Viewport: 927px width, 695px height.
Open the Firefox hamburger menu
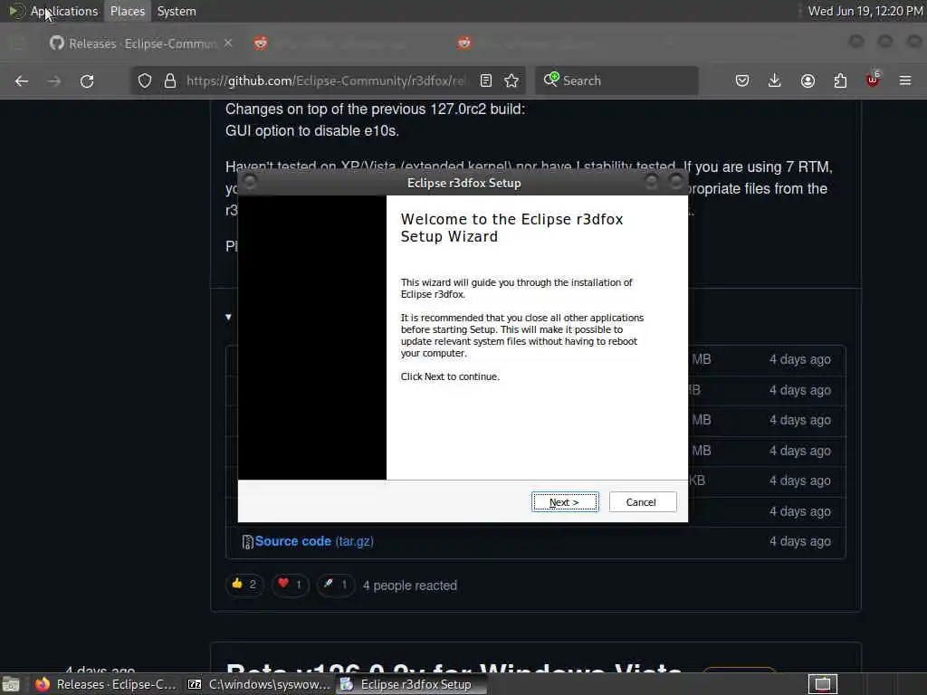[905, 81]
